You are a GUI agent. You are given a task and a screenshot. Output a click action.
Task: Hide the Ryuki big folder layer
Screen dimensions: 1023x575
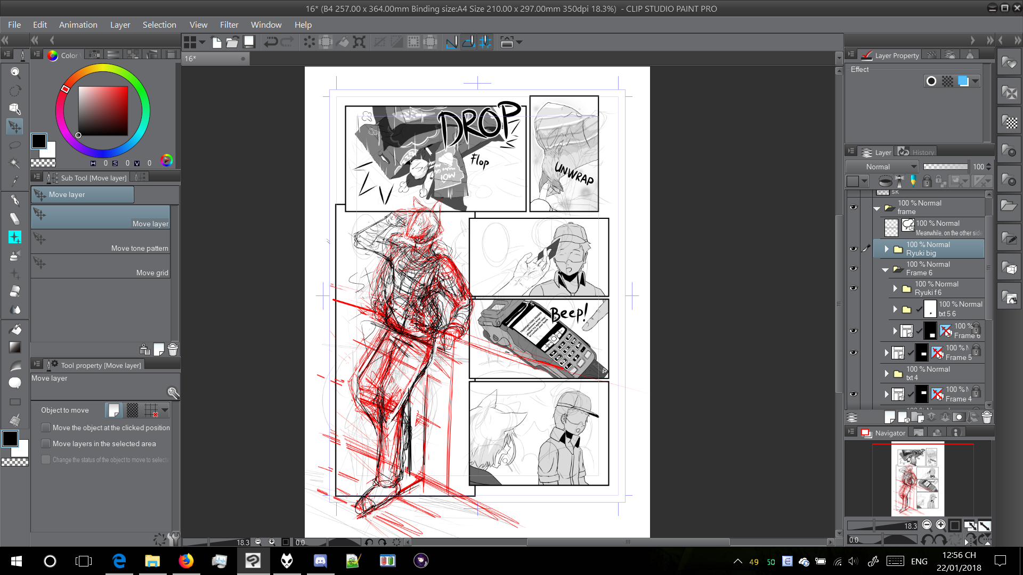[853, 249]
